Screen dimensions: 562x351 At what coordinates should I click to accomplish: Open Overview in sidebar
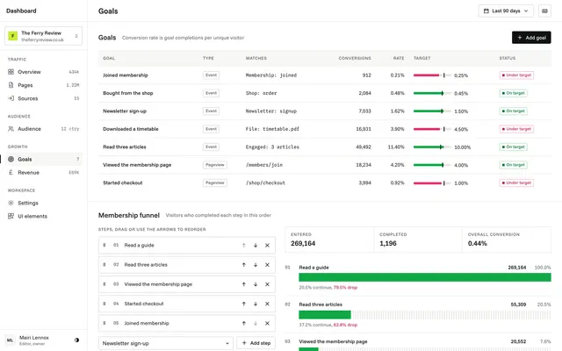point(43,72)
